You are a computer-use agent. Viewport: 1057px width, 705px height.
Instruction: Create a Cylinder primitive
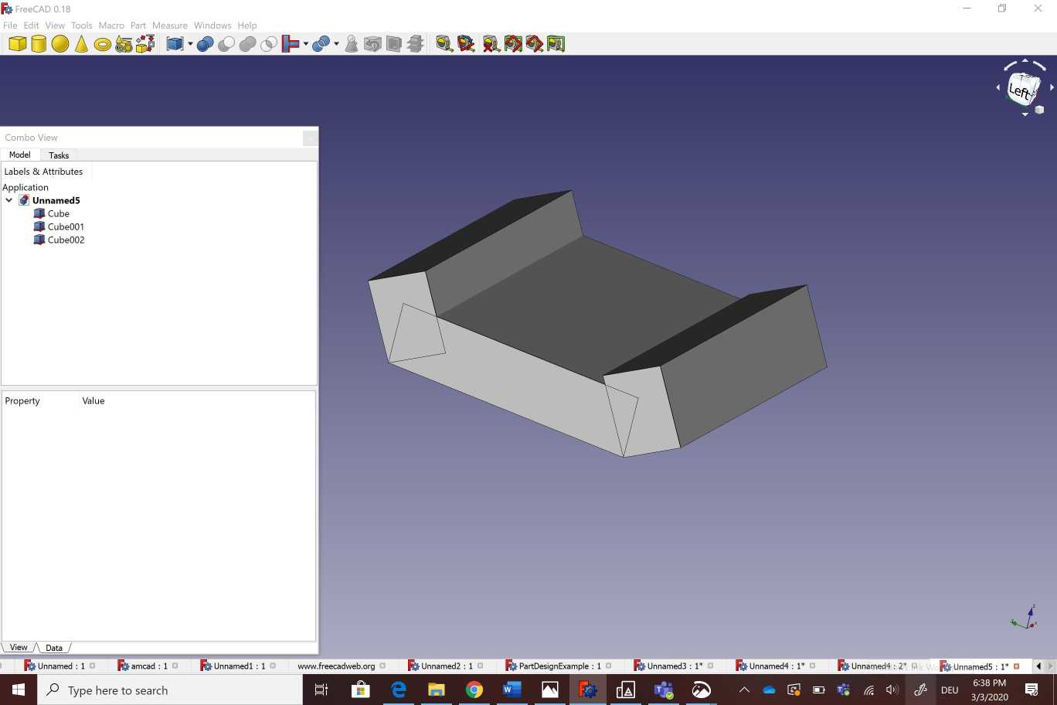tap(39, 44)
